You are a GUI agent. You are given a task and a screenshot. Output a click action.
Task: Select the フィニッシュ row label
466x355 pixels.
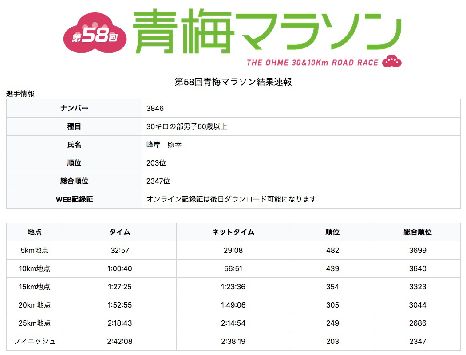coord(35,341)
